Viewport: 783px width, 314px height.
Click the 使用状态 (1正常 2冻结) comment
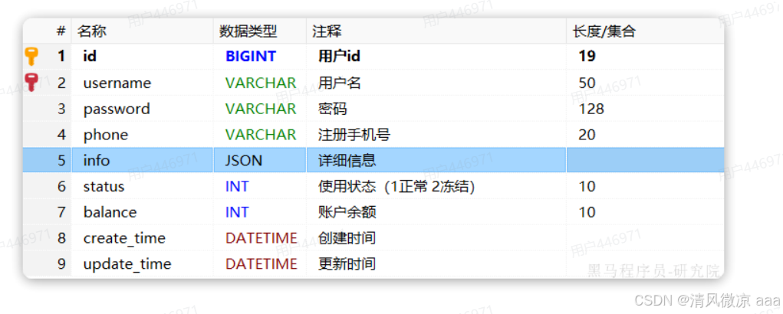[x=396, y=186]
